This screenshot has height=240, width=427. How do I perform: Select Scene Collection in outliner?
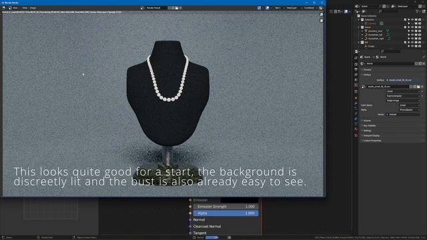coord(369,16)
